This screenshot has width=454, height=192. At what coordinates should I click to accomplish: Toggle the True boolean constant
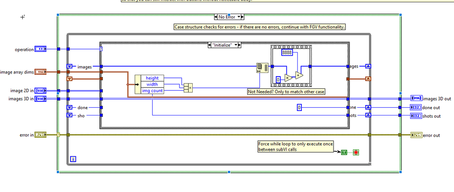344,152
